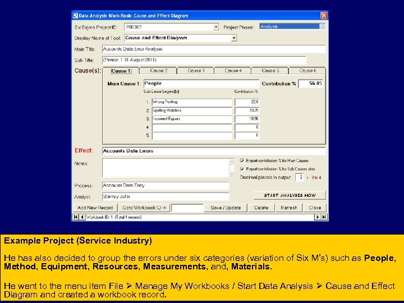
Task: Switch to the Cause 1 tab
Action: pos(121,71)
